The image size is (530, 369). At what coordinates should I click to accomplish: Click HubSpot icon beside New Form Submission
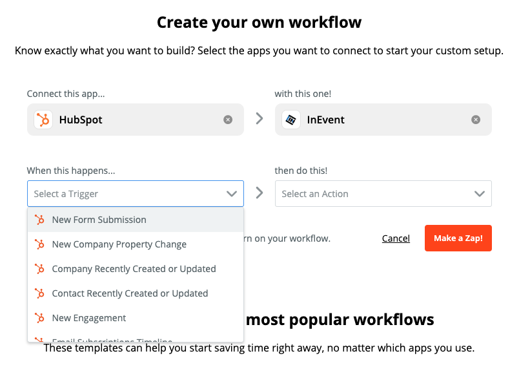pyautogui.click(x=39, y=220)
